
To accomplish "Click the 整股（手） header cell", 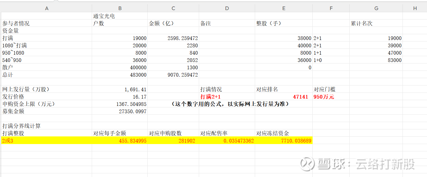I will (284, 23).
